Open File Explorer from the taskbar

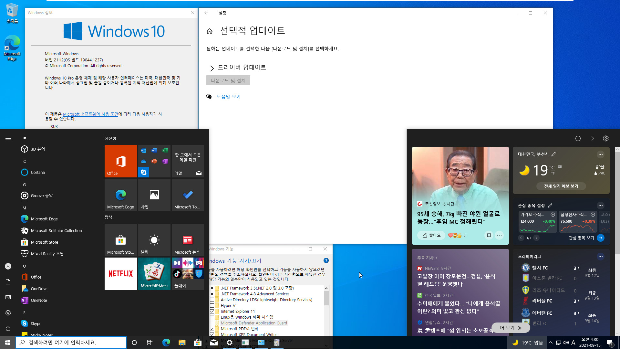click(x=182, y=343)
